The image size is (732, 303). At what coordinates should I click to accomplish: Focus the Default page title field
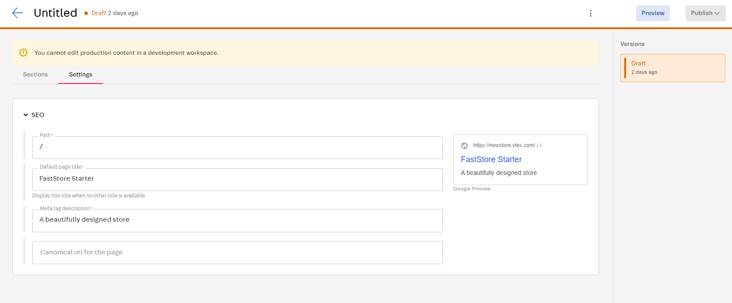click(238, 179)
